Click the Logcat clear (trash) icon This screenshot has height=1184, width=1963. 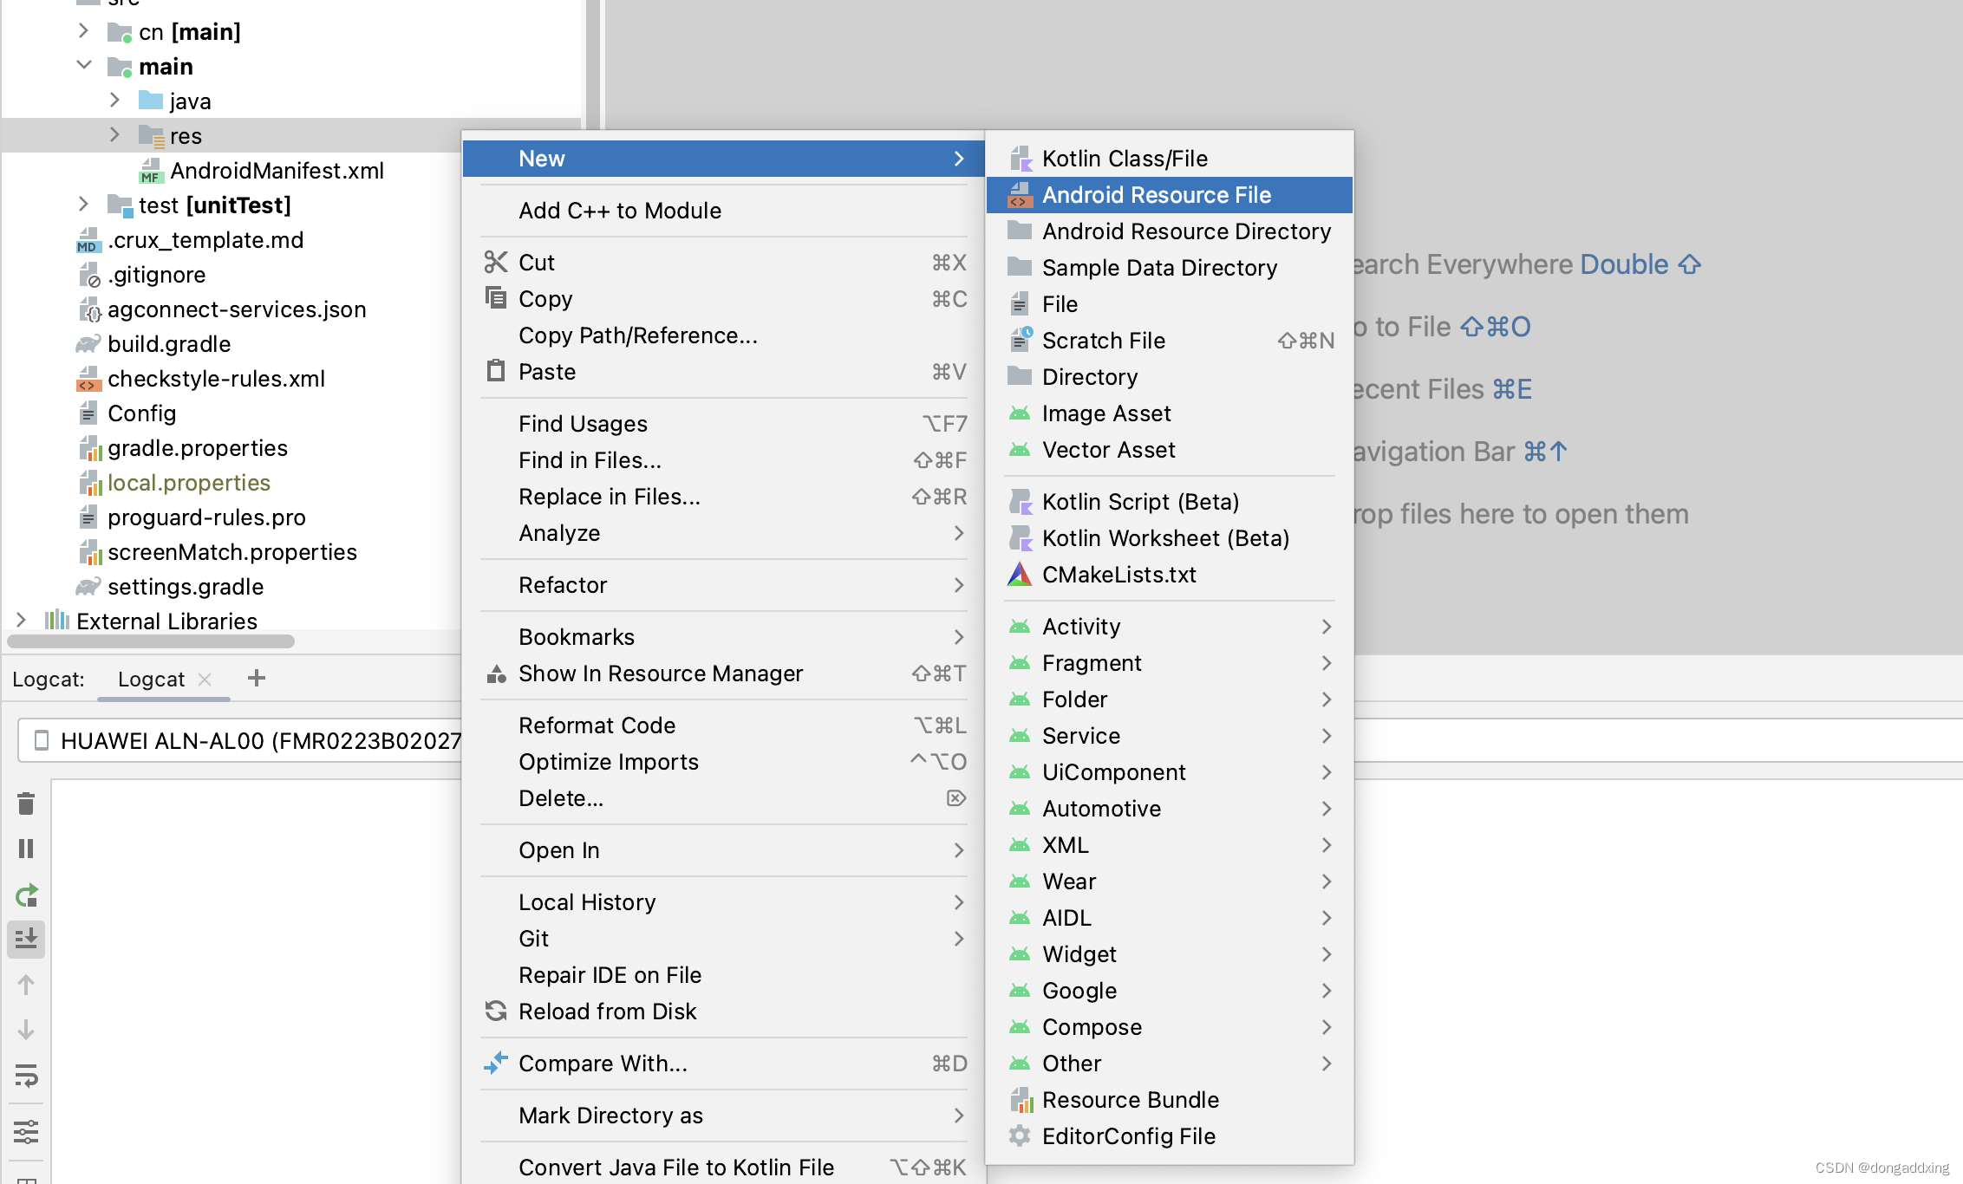pos(26,804)
